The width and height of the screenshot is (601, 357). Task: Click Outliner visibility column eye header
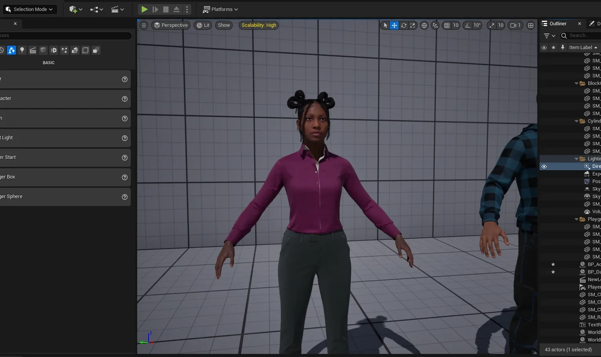[x=544, y=47]
